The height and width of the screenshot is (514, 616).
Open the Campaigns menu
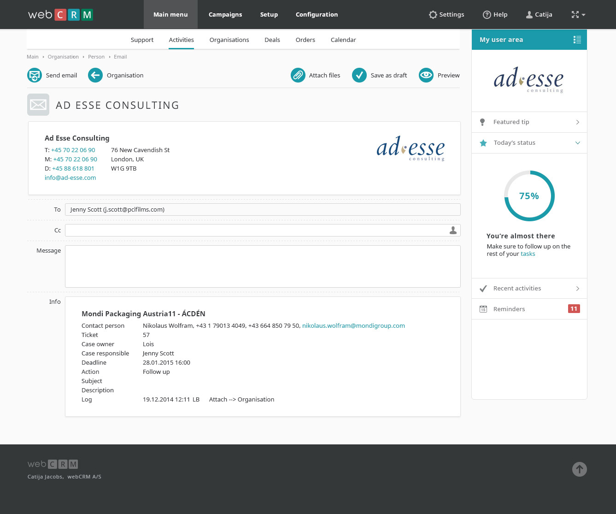coord(225,15)
